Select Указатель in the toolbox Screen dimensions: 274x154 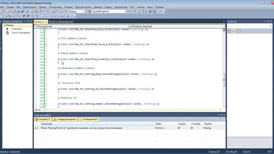[17, 29]
